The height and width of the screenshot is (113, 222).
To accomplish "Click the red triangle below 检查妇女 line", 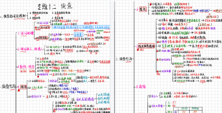I will pos(38,76).
